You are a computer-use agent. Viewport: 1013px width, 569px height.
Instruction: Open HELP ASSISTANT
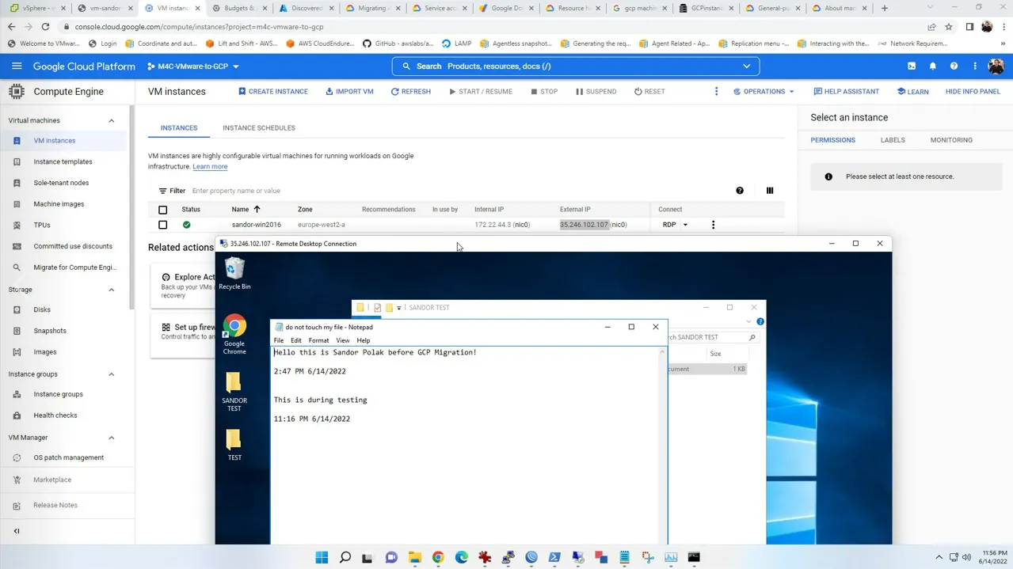(847, 92)
